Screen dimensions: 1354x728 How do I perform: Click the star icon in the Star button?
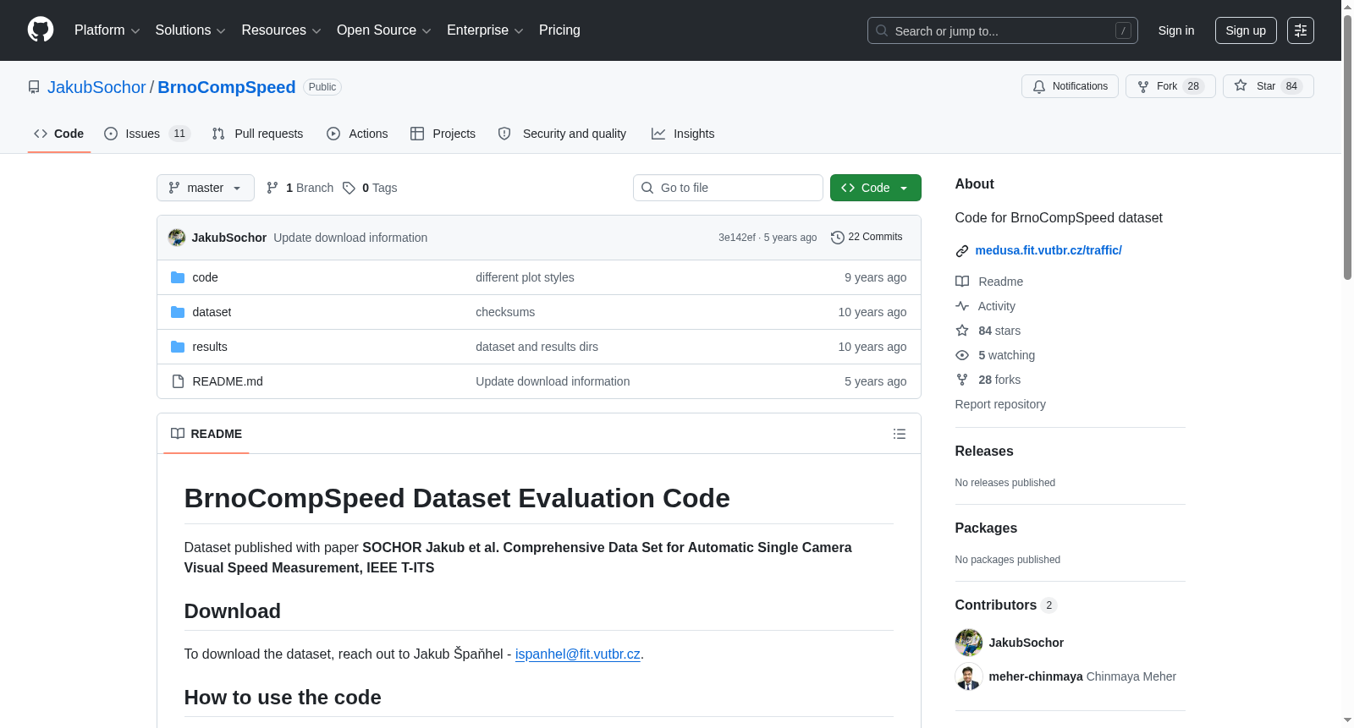pos(1241,85)
